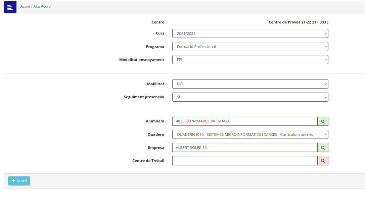Open the Curs 2021/2022 dropdown

pos(250,34)
